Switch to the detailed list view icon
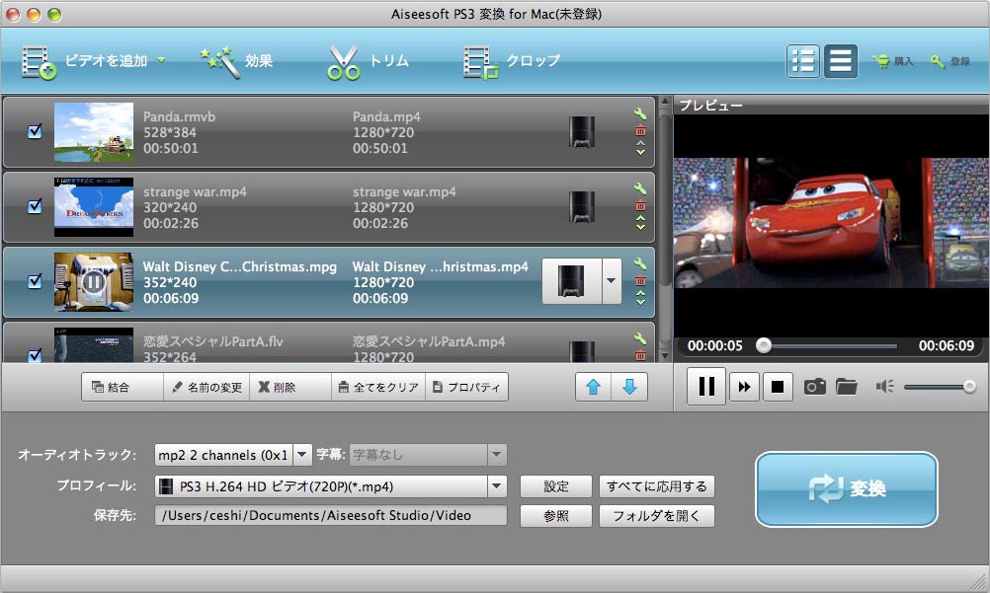 click(x=803, y=61)
